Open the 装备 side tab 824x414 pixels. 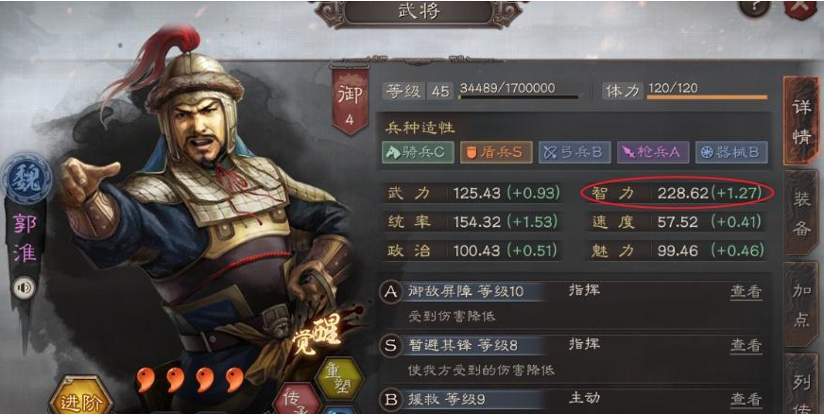pyautogui.click(x=801, y=214)
